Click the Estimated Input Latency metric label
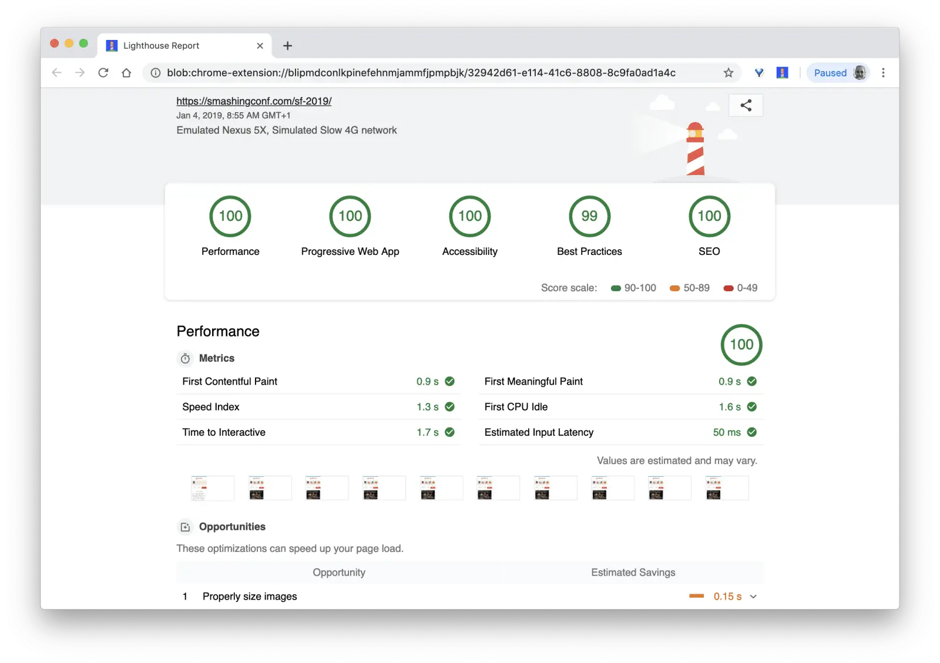The width and height of the screenshot is (940, 663). [539, 432]
